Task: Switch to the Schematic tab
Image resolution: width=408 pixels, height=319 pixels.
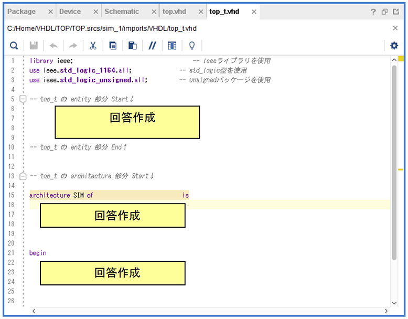Action: coord(122,12)
